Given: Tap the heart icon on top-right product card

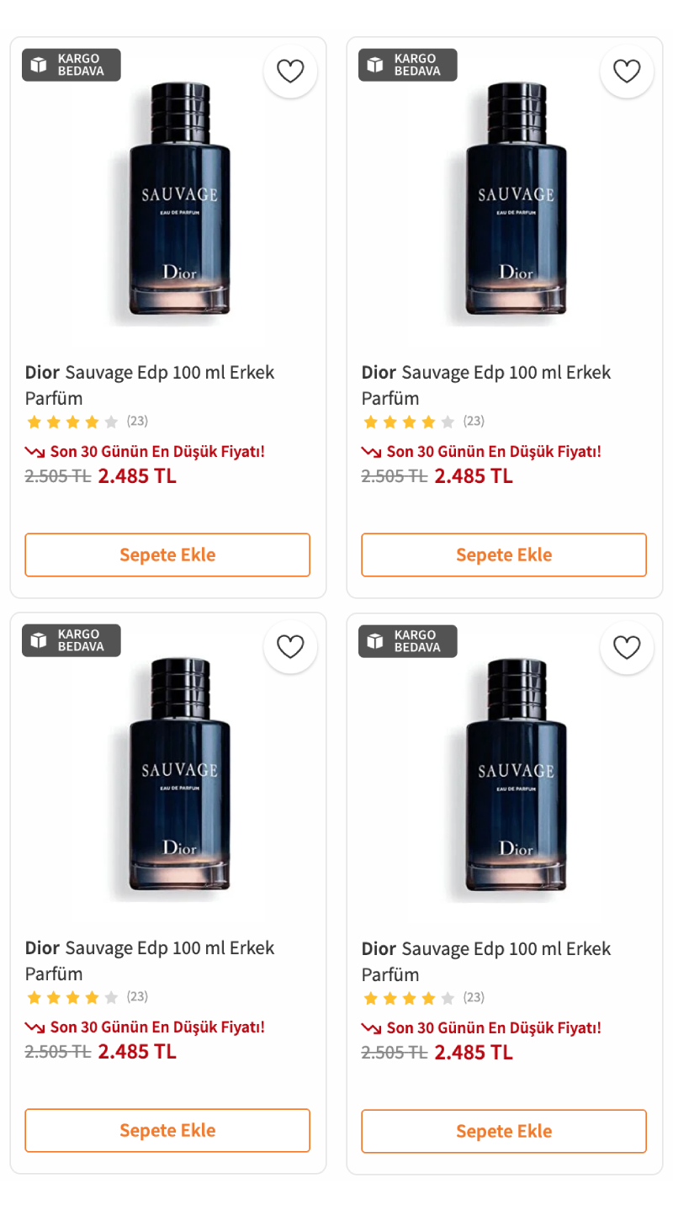Looking at the screenshot, I should click(627, 72).
